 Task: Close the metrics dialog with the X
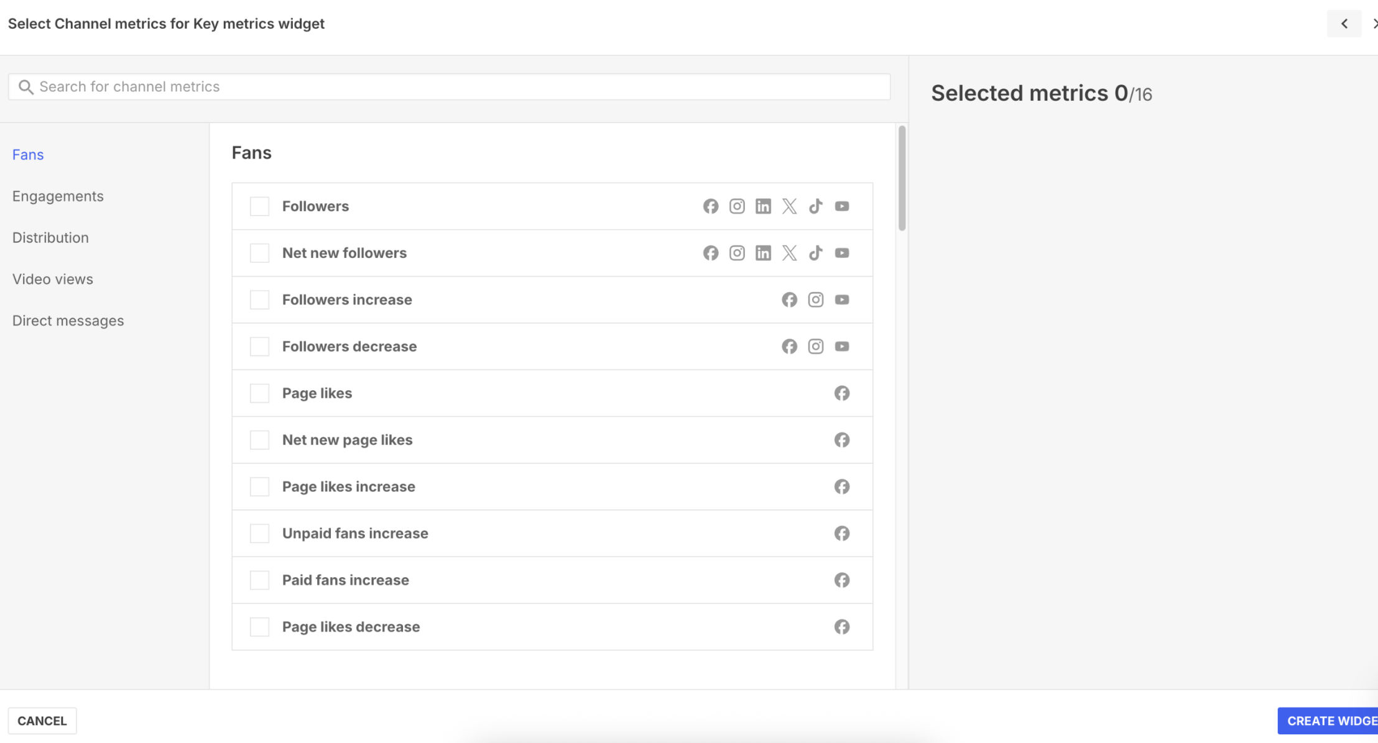[x=1376, y=24]
